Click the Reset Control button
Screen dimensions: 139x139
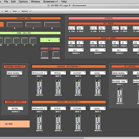[x=56, y=54]
